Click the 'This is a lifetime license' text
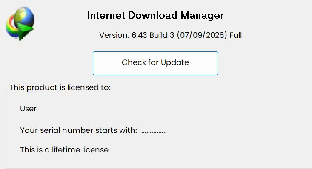The height and width of the screenshot is (169, 312). pyautogui.click(x=64, y=150)
